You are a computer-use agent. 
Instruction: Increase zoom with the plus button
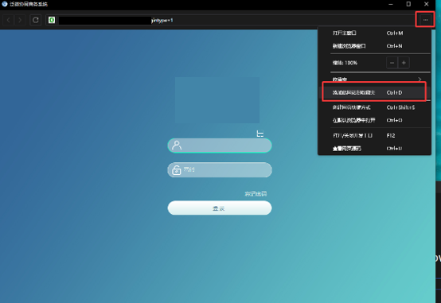tap(404, 63)
